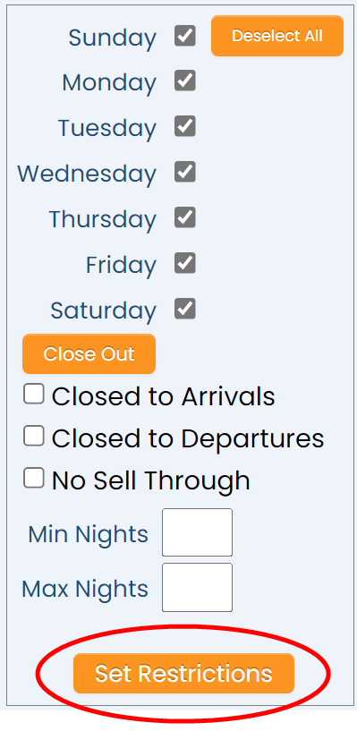357x731 pixels.
Task: Toggle the Tuesday checkbox off
Action: pos(185,127)
